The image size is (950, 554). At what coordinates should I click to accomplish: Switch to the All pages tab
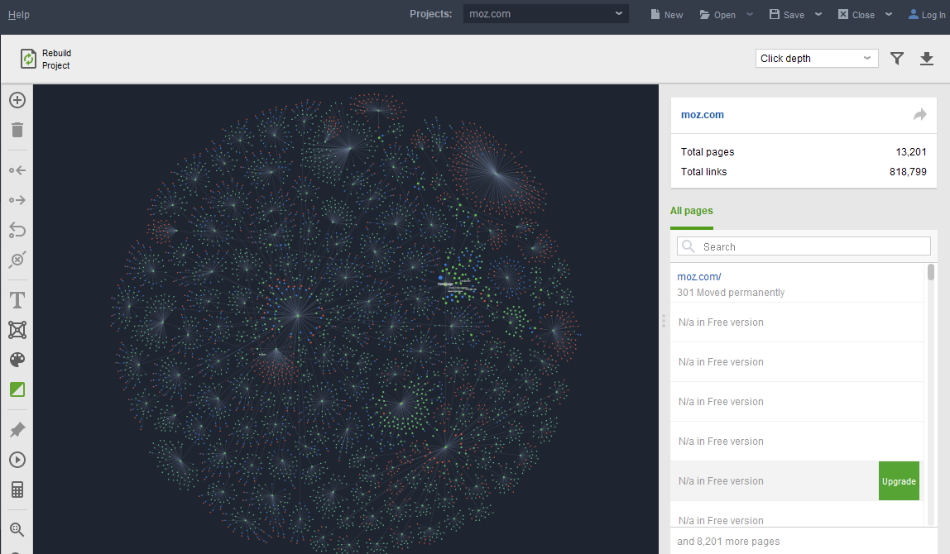pyautogui.click(x=691, y=211)
